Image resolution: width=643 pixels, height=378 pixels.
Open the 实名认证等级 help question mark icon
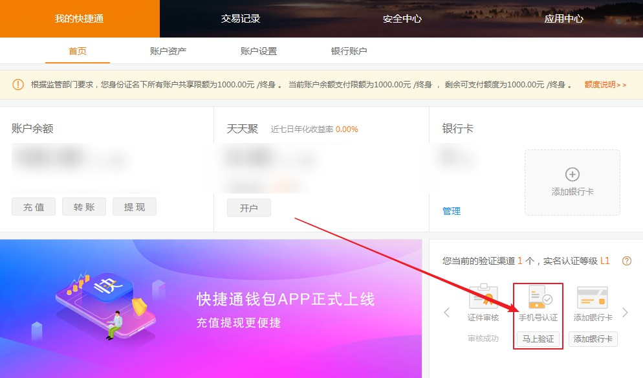click(x=626, y=261)
